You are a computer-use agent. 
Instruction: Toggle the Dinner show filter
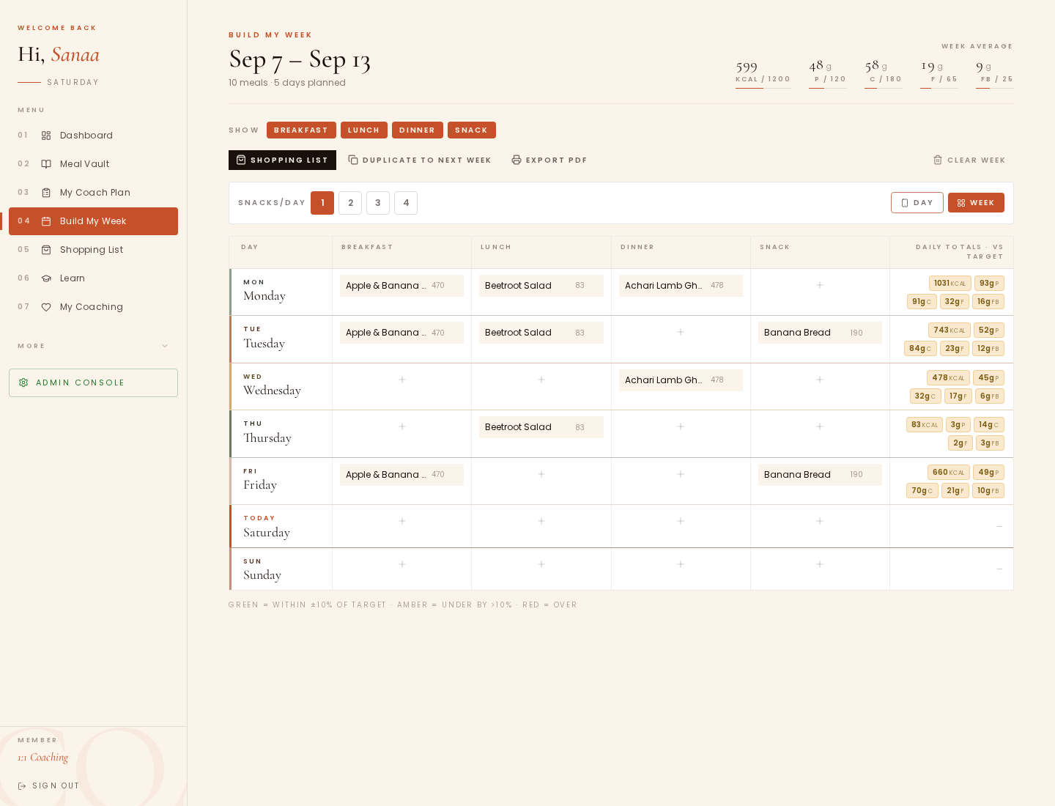coord(418,130)
